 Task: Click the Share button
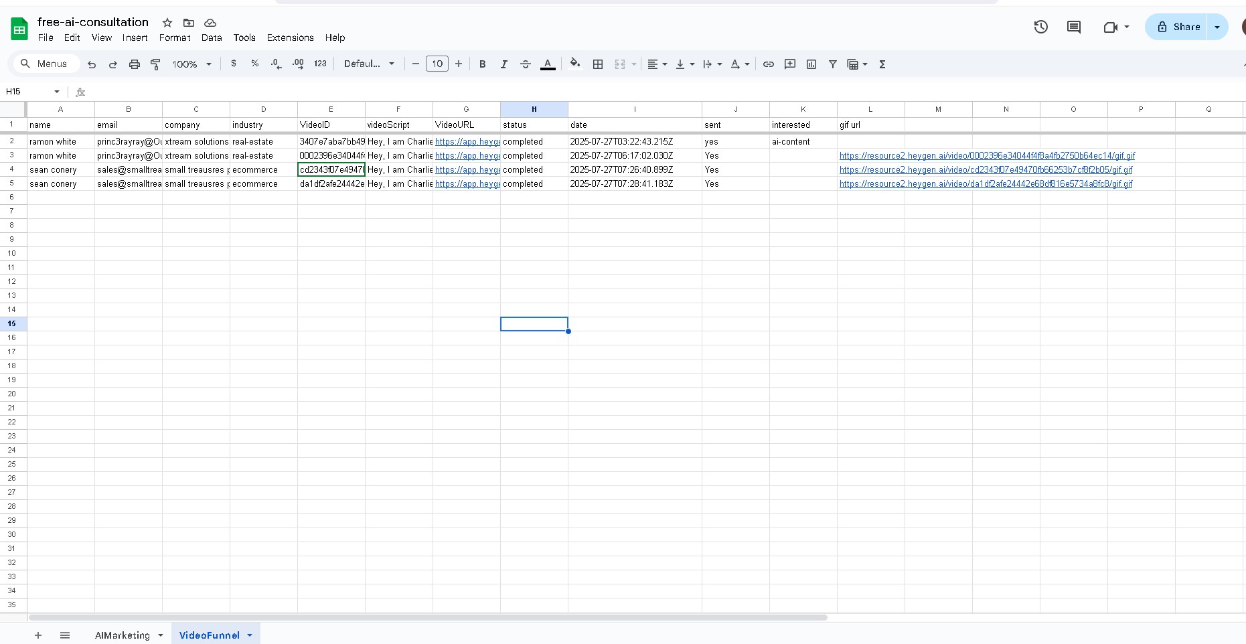1178,27
